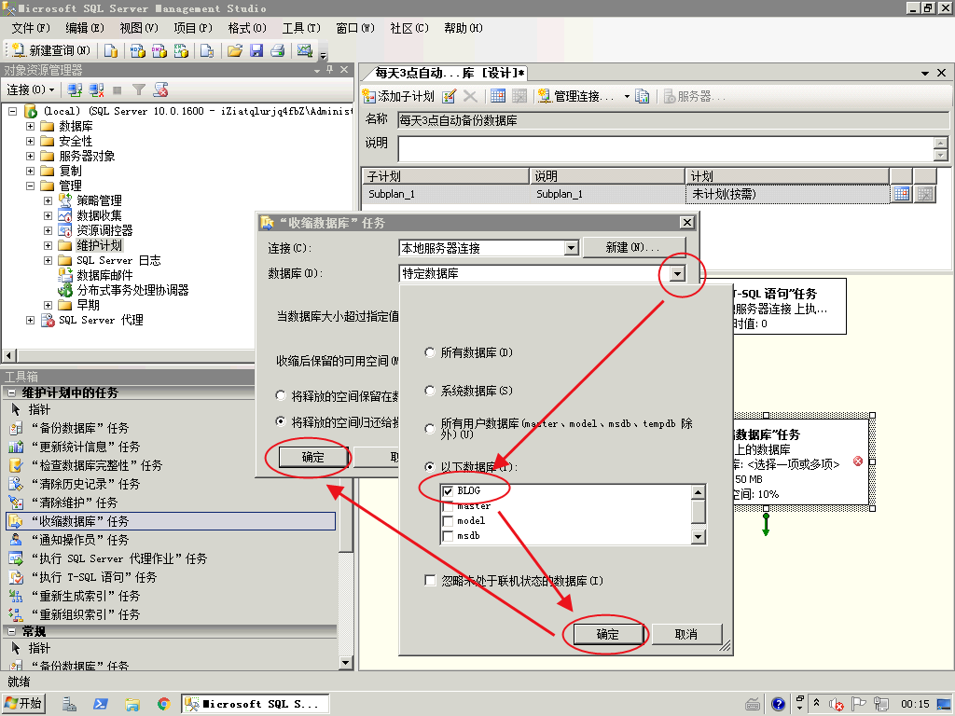Expand the 安全性 folder node
The width and height of the screenshot is (955, 716).
pyautogui.click(x=31, y=142)
